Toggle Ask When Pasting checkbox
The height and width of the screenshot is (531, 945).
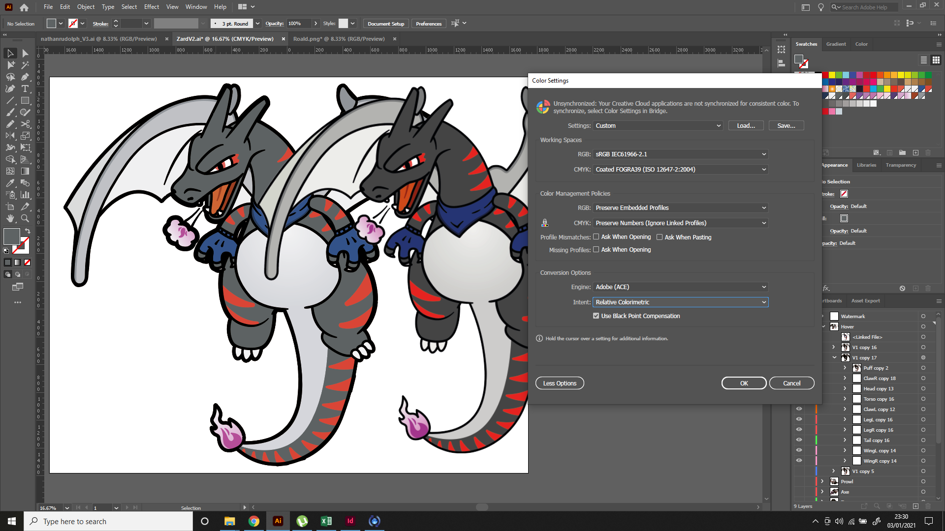point(660,237)
